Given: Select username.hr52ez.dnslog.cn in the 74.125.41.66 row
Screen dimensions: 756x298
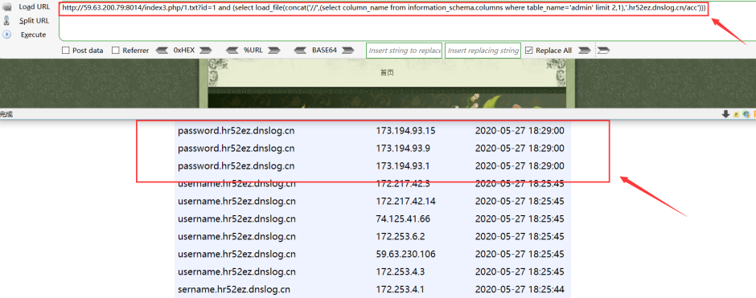Looking at the screenshot, I should (236, 219).
